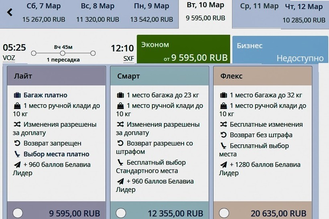Expand the Эконом fare class panel
329x219 pixels.
point(183,49)
